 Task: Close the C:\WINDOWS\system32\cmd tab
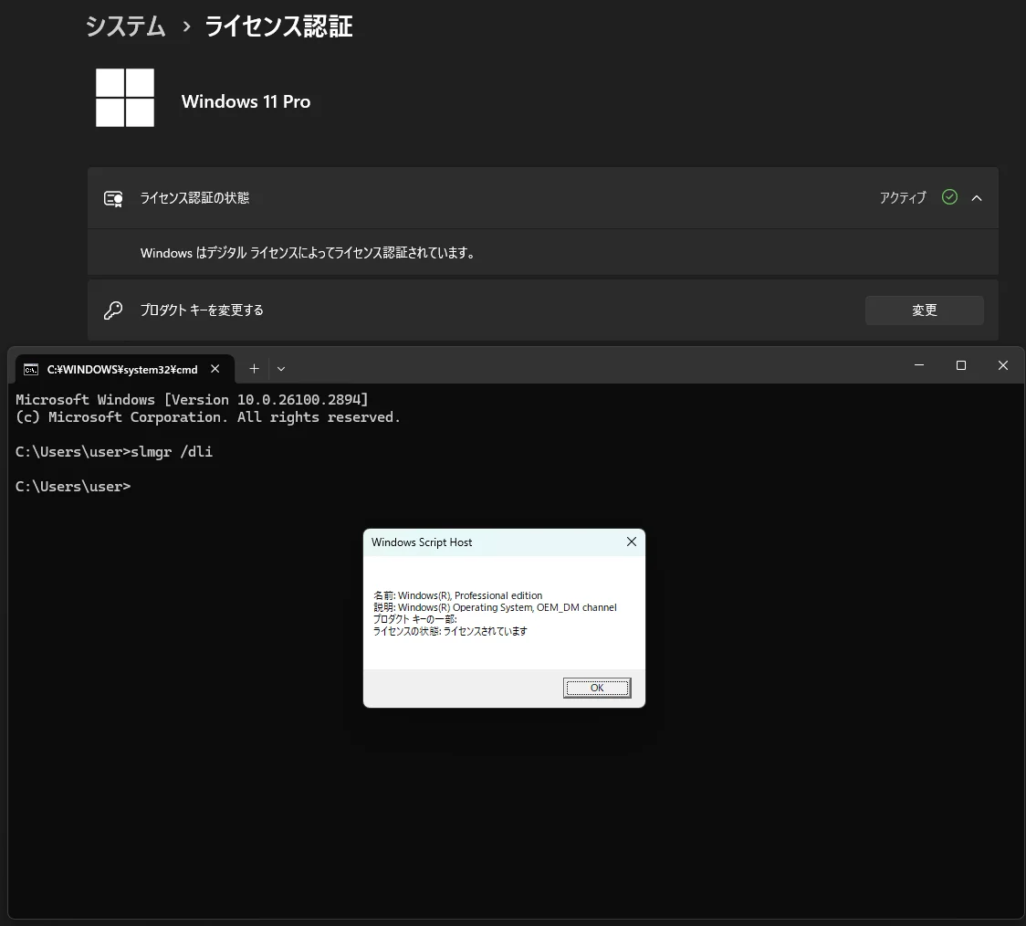215,369
